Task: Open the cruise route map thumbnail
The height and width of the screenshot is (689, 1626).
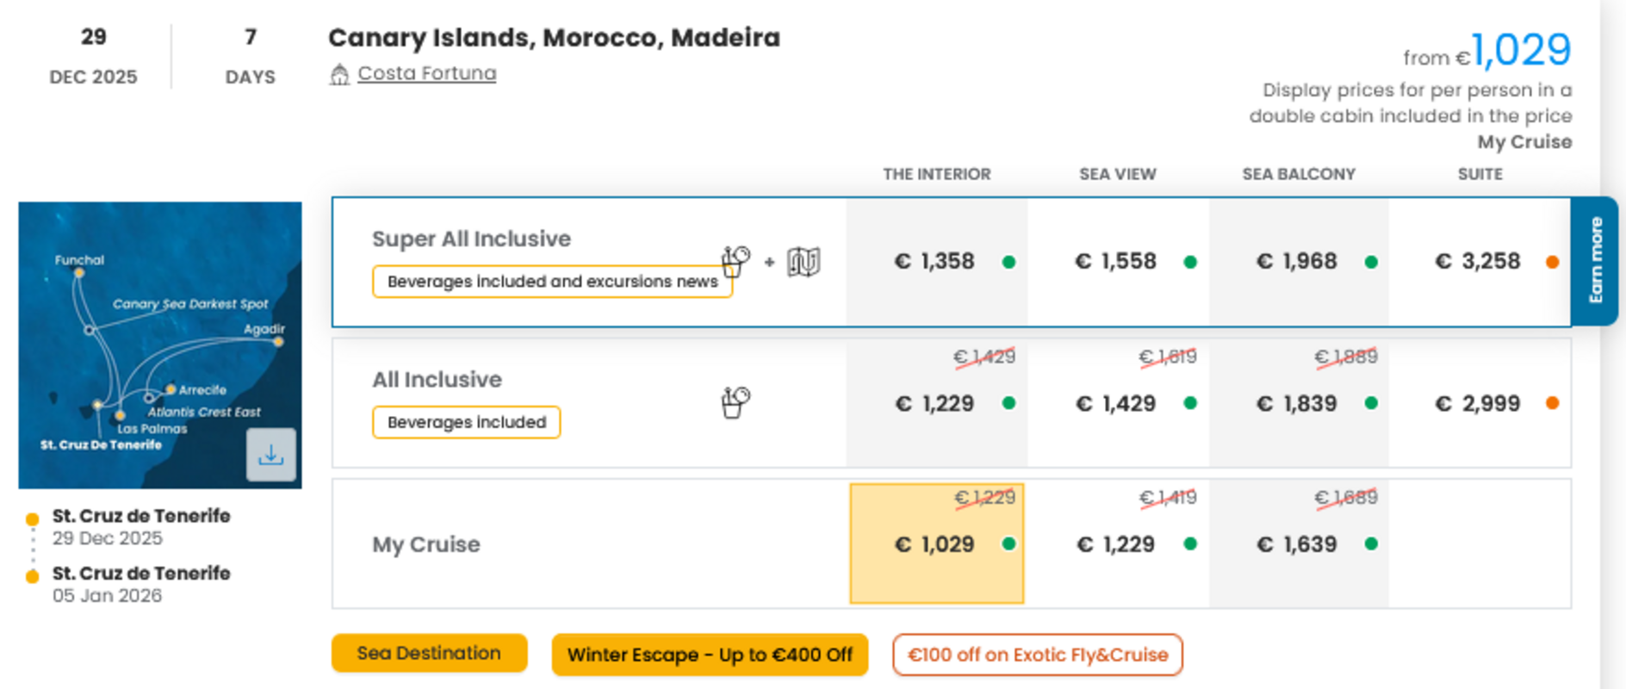Action: (x=160, y=344)
